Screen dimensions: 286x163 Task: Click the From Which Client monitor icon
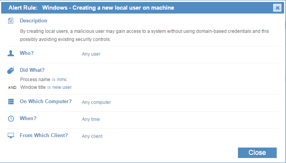(x=11, y=136)
